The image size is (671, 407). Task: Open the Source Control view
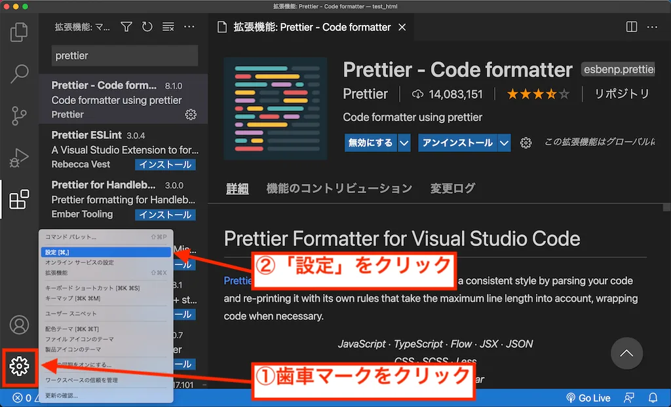(19, 115)
